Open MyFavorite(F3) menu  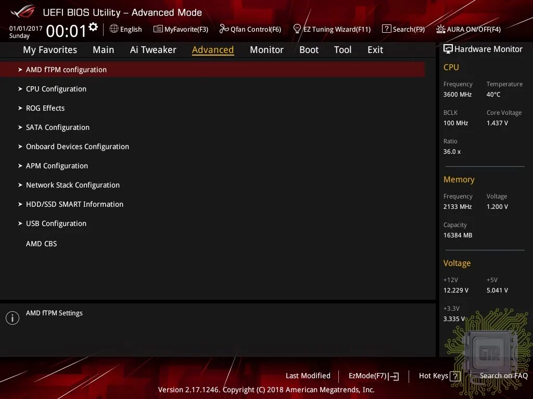tap(186, 29)
